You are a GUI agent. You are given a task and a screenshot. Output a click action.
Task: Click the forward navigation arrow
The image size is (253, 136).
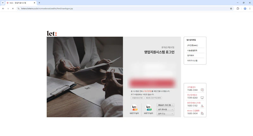pyautogui.click(x=8, y=9)
